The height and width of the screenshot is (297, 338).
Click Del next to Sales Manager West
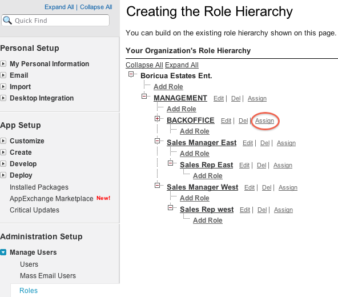click(x=267, y=188)
